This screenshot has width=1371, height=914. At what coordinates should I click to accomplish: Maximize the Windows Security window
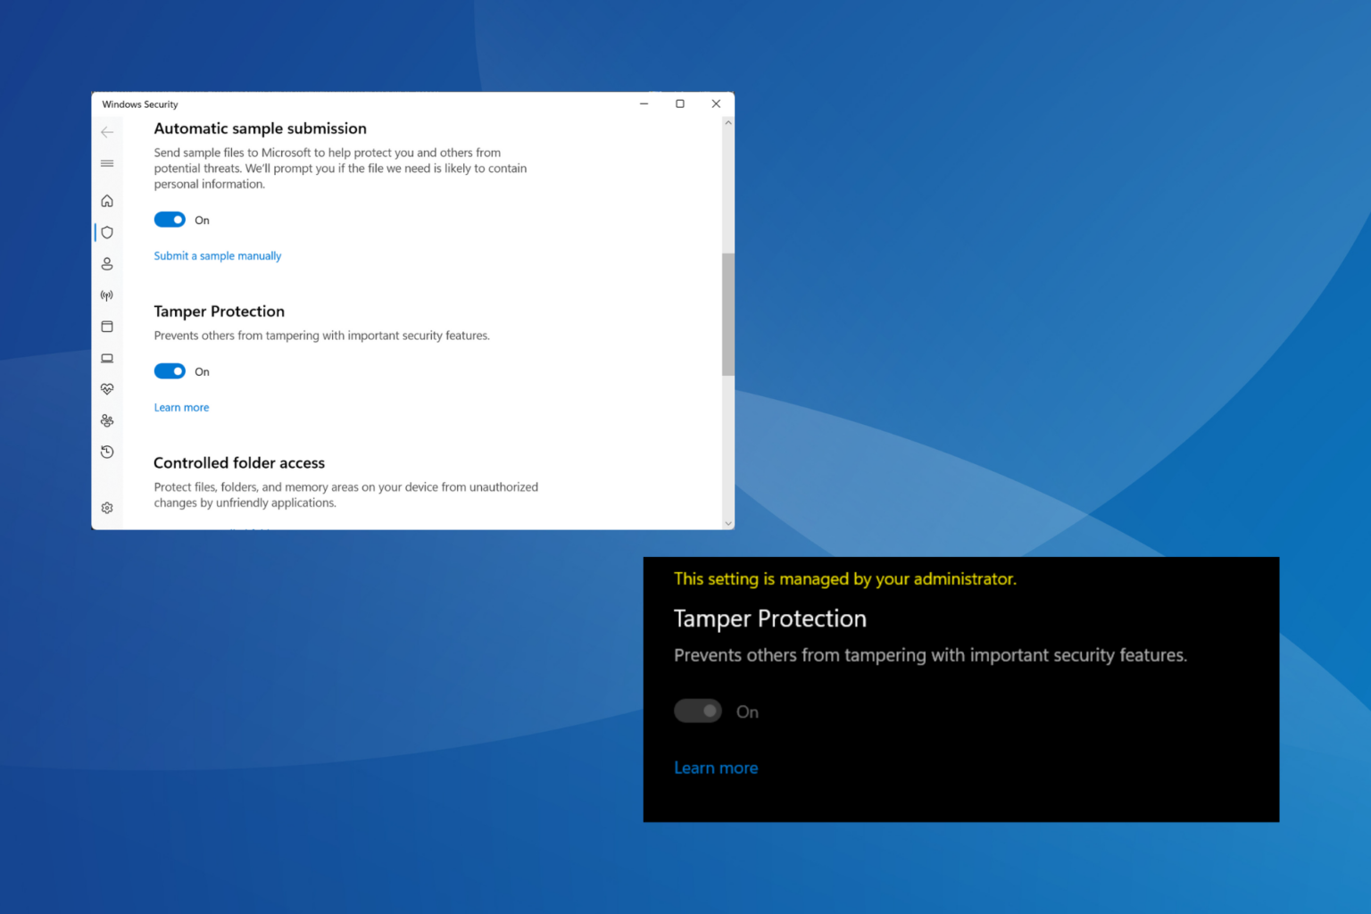pos(680,104)
